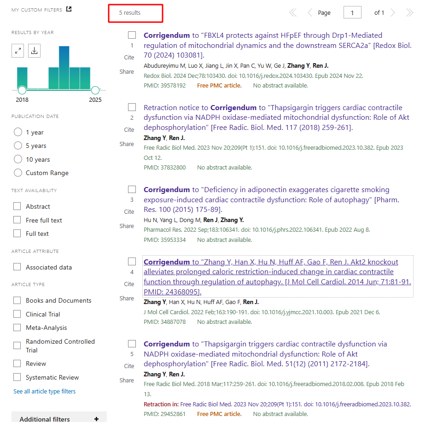Cite result 2 Retraction notice
Image resolution: width=443 pixels, height=422 pixels.
coord(129,130)
